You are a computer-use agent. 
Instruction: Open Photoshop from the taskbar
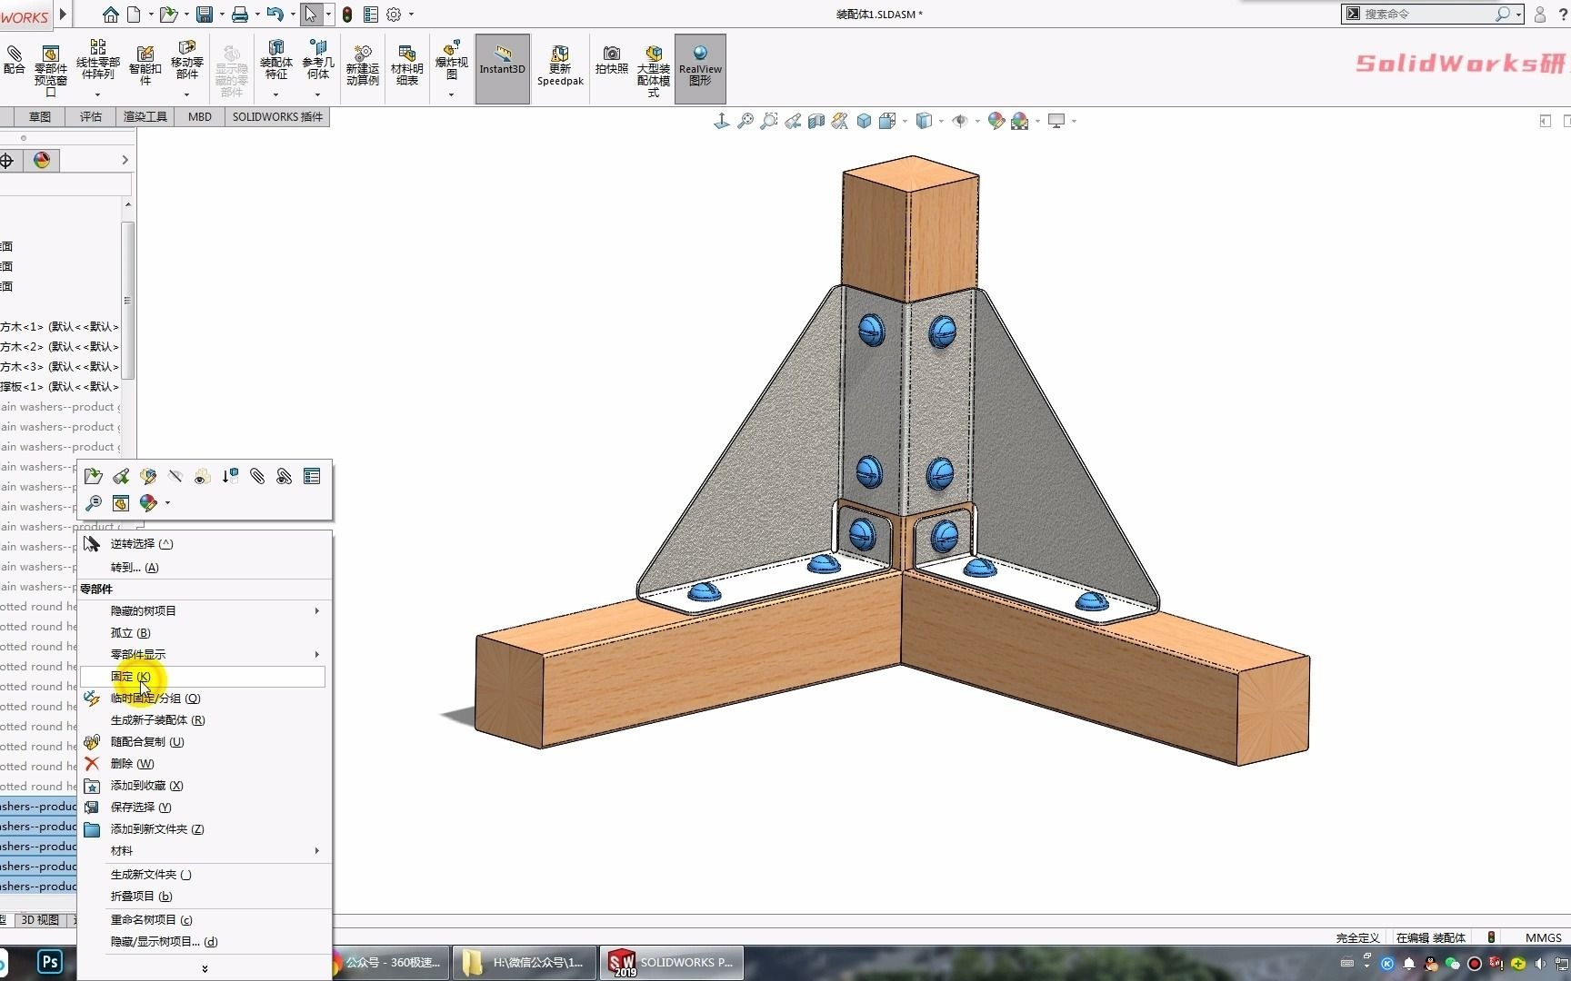click(x=50, y=962)
